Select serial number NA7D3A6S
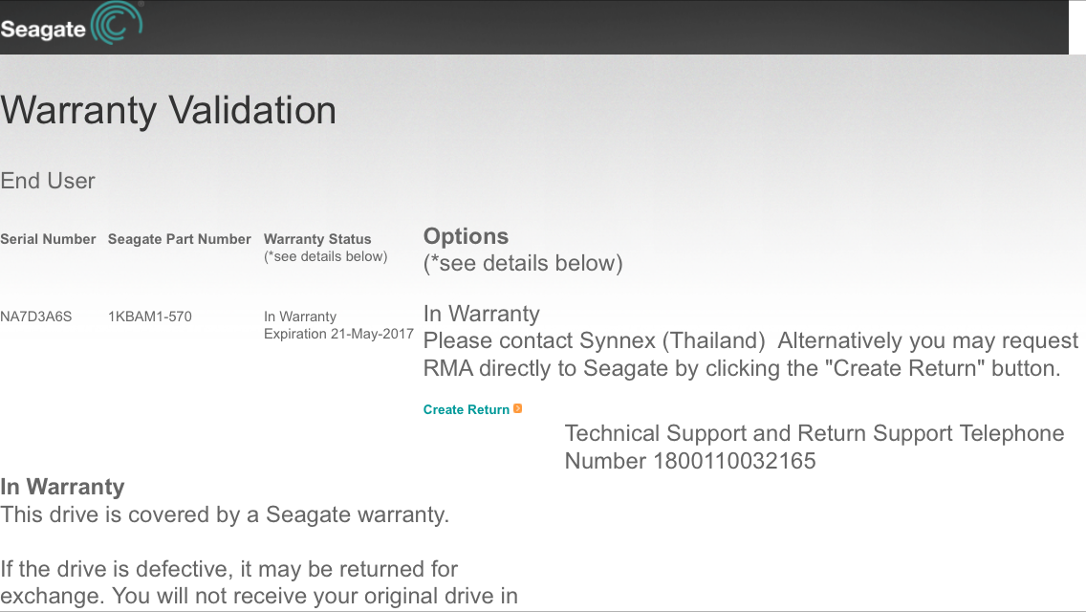Viewport: 1086px width, 612px height. (x=35, y=317)
